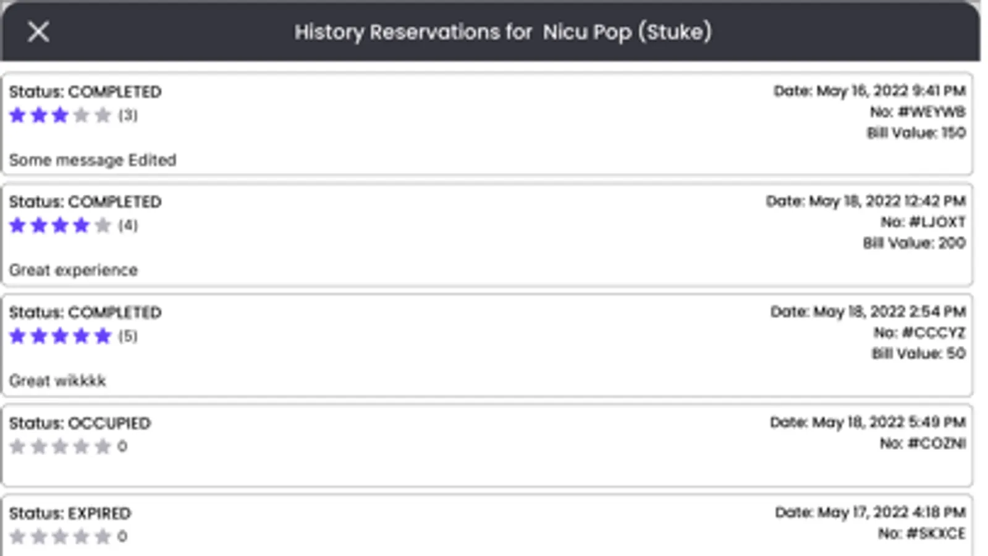This screenshot has width=988, height=556.
Task: Click second star of the EXPIRED reservation rating
Action: 39,536
